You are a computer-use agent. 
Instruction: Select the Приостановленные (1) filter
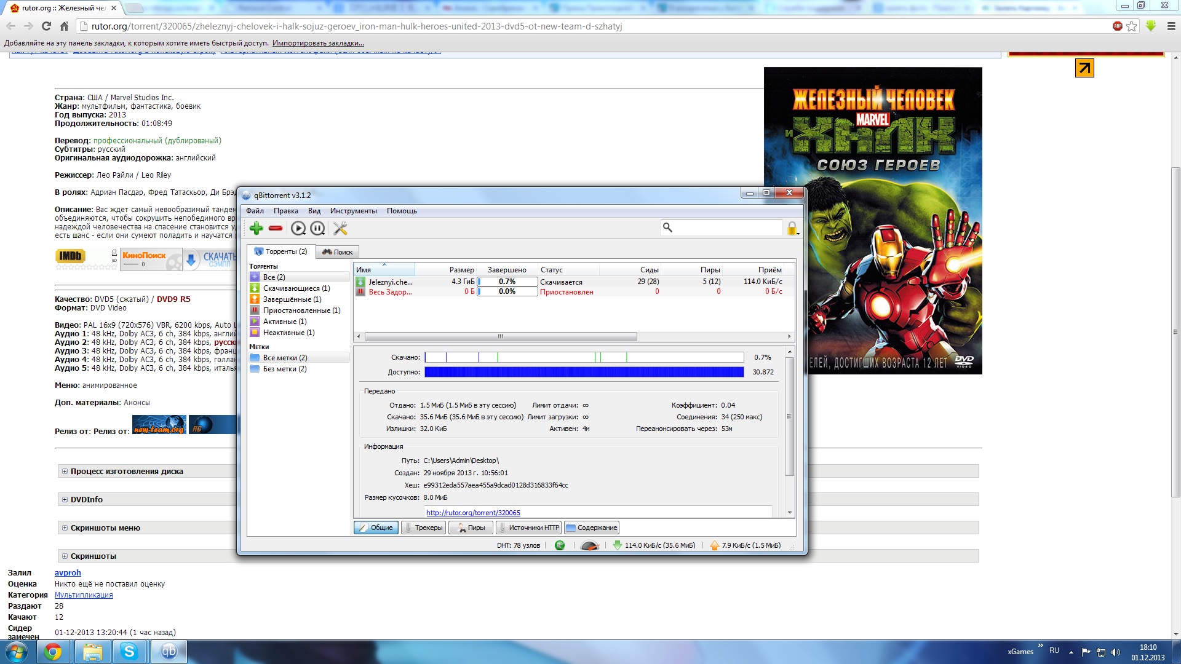[x=301, y=310]
